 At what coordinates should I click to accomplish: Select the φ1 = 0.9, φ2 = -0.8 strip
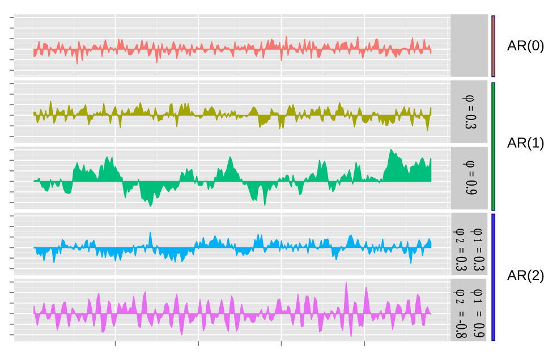pos(469,310)
